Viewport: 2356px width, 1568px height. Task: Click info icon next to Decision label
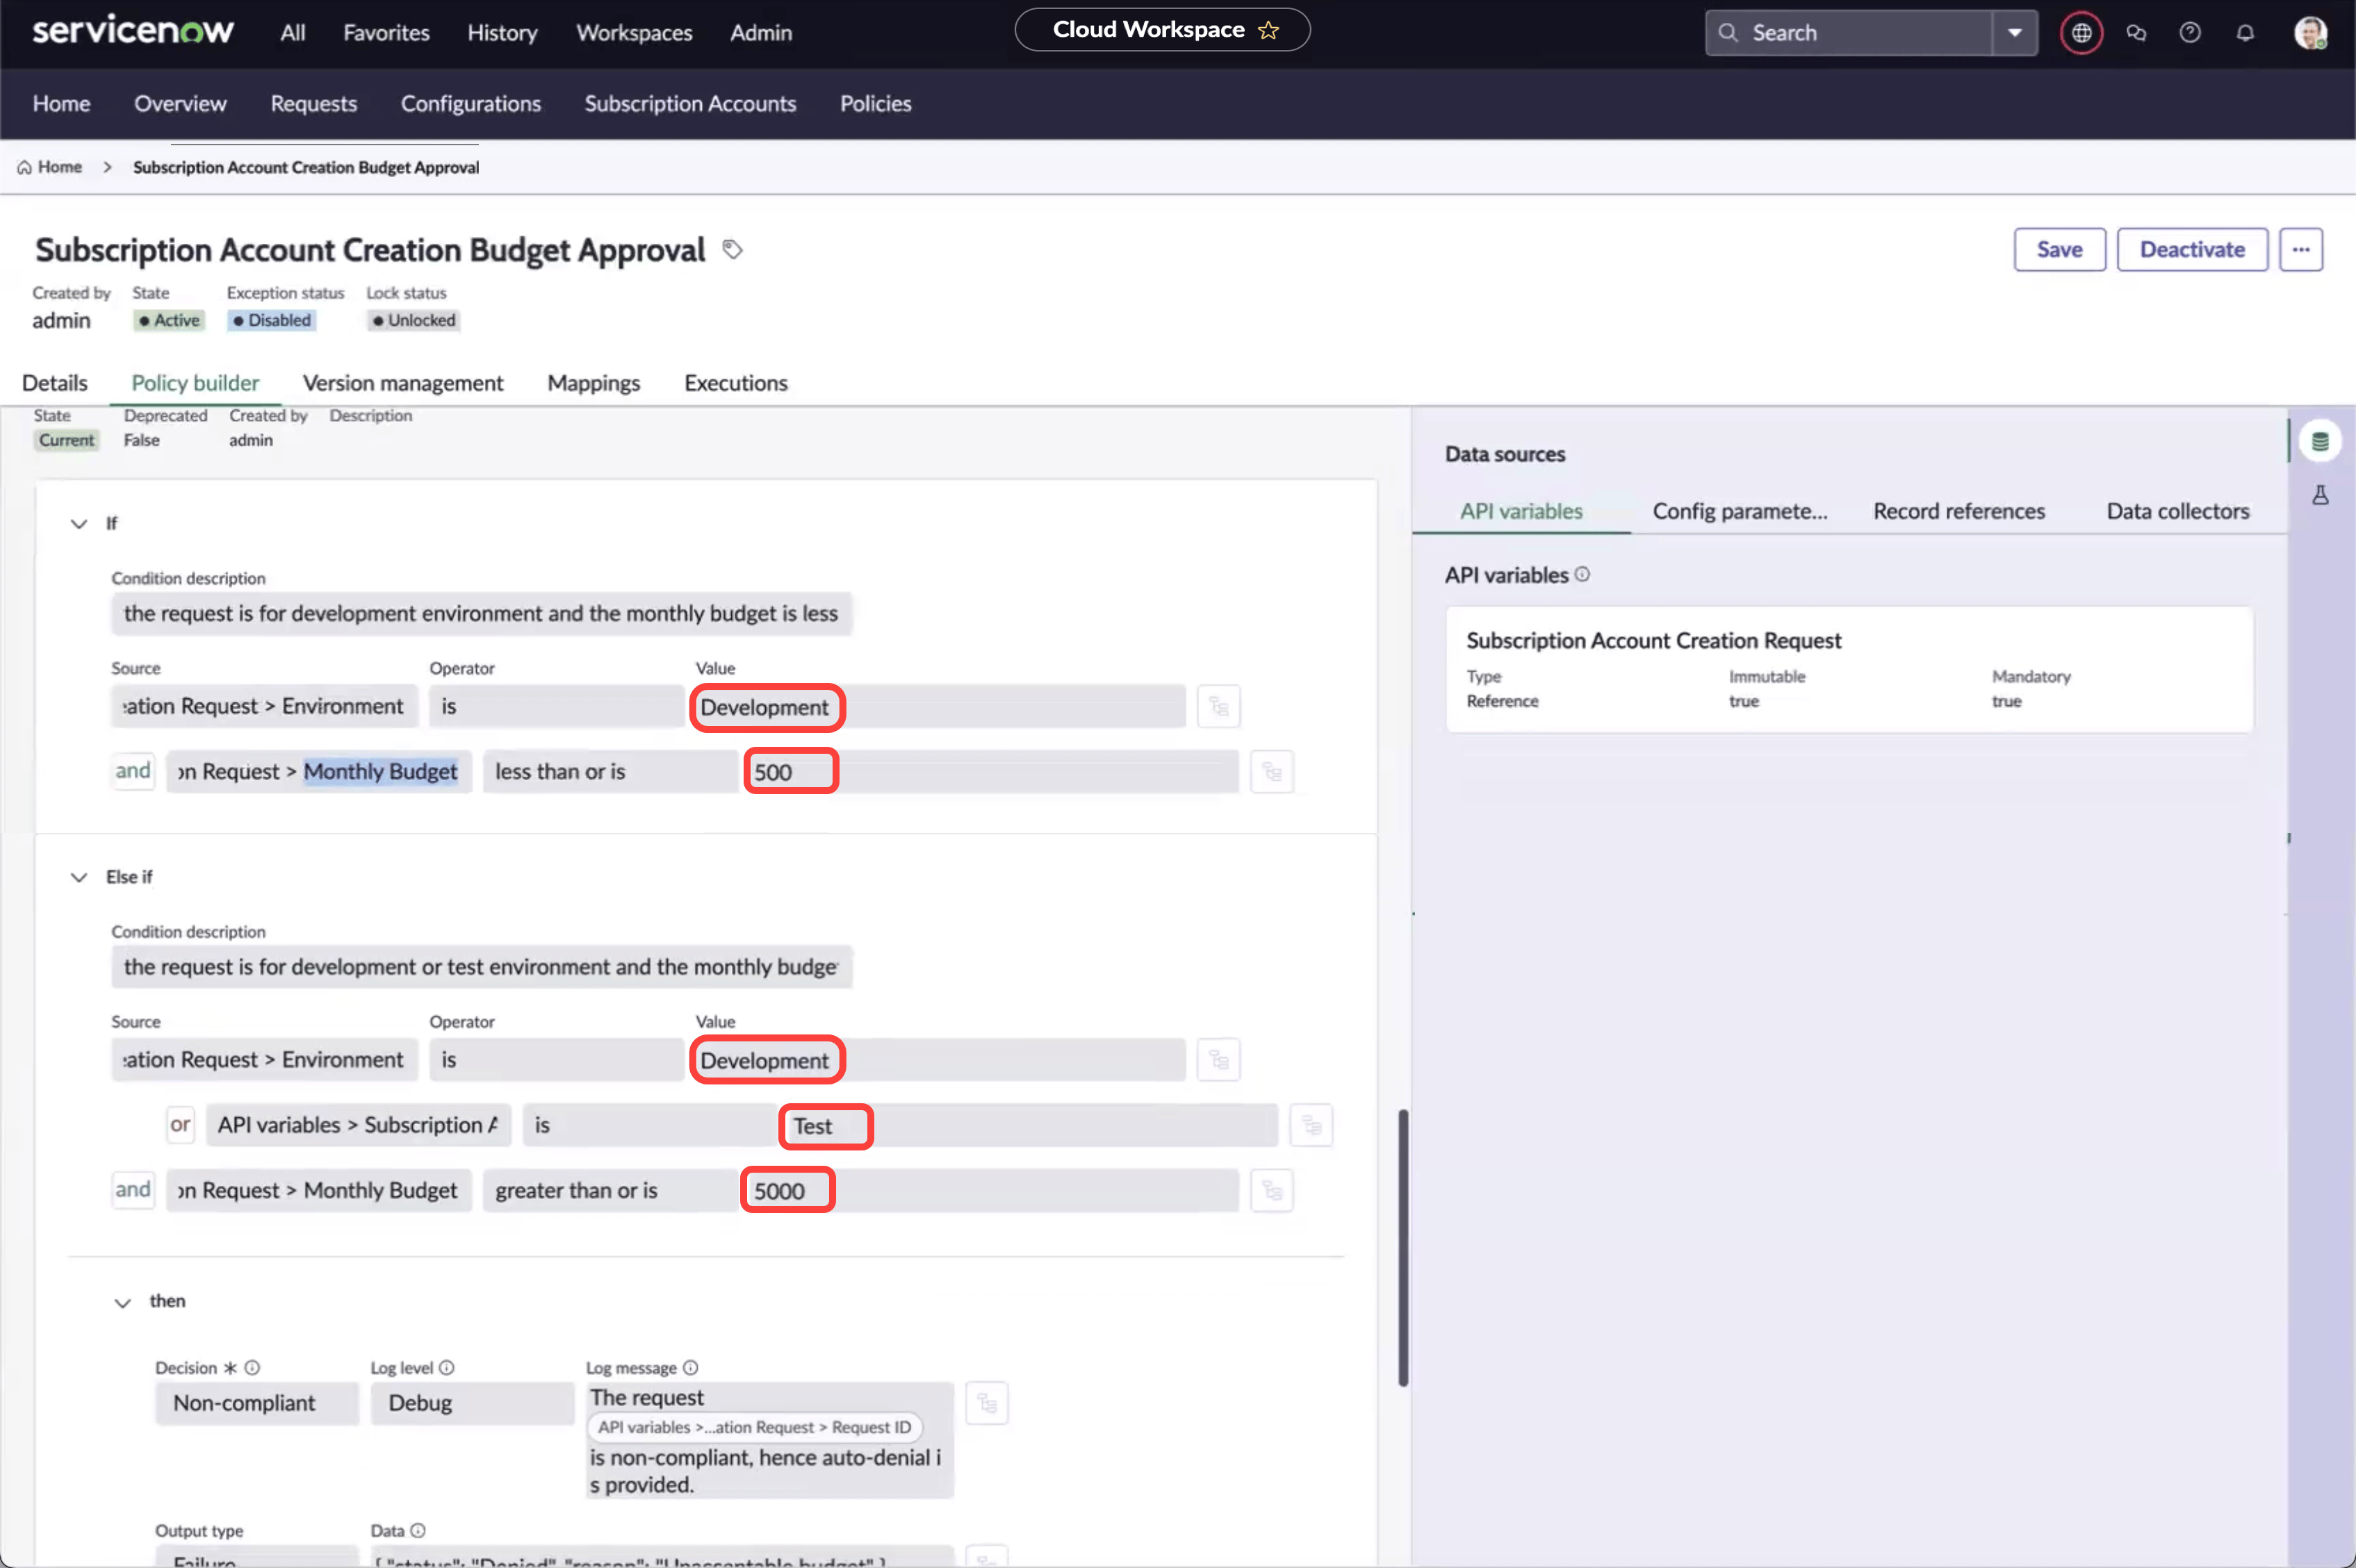(x=252, y=1367)
